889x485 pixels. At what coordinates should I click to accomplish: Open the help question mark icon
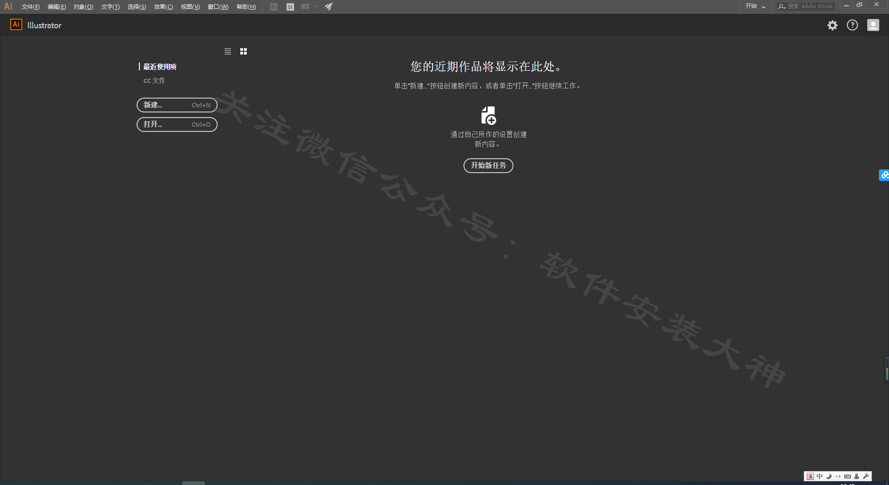pyautogui.click(x=852, y=25)
